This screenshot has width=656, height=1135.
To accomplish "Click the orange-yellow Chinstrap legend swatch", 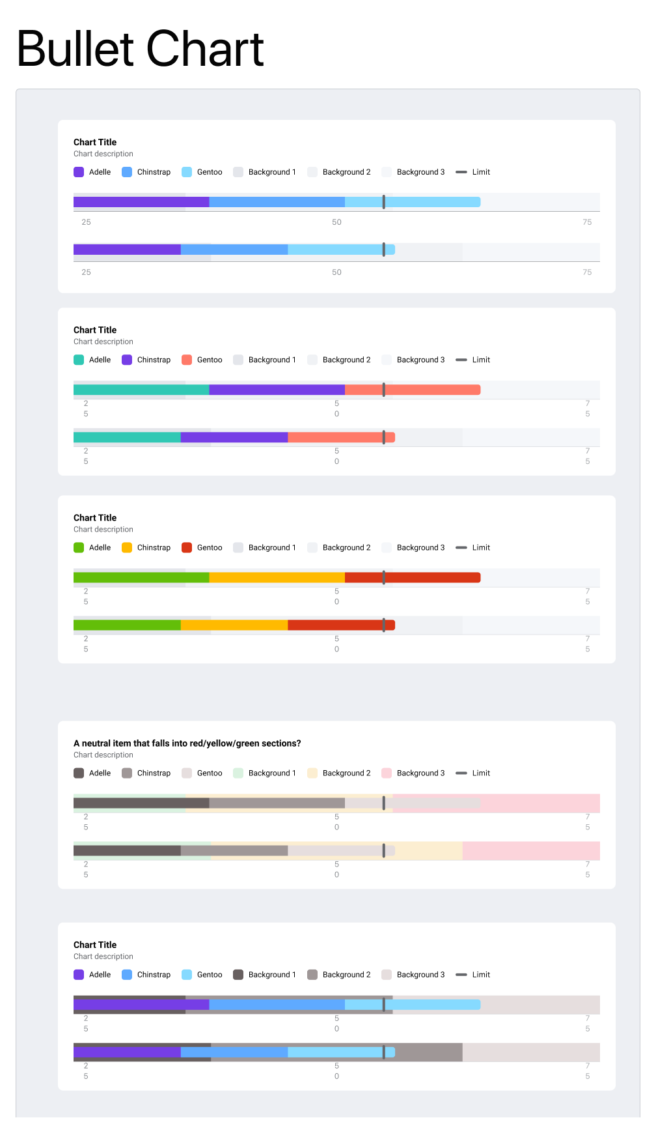I will tap(127, 547).
